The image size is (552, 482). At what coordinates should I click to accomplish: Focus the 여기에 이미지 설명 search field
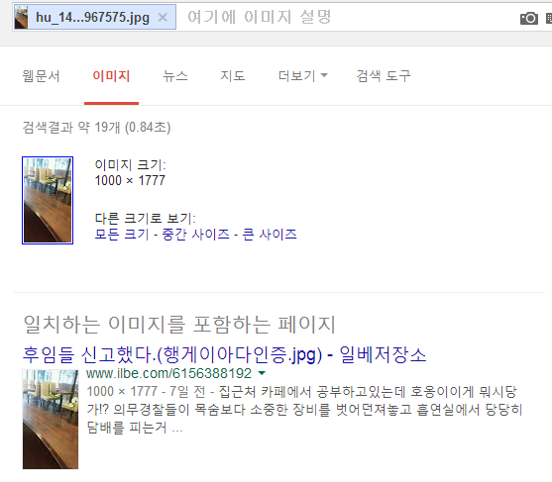pos(349,17)
